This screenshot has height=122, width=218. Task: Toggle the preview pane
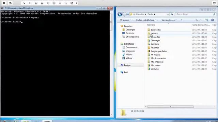[206, 20]
